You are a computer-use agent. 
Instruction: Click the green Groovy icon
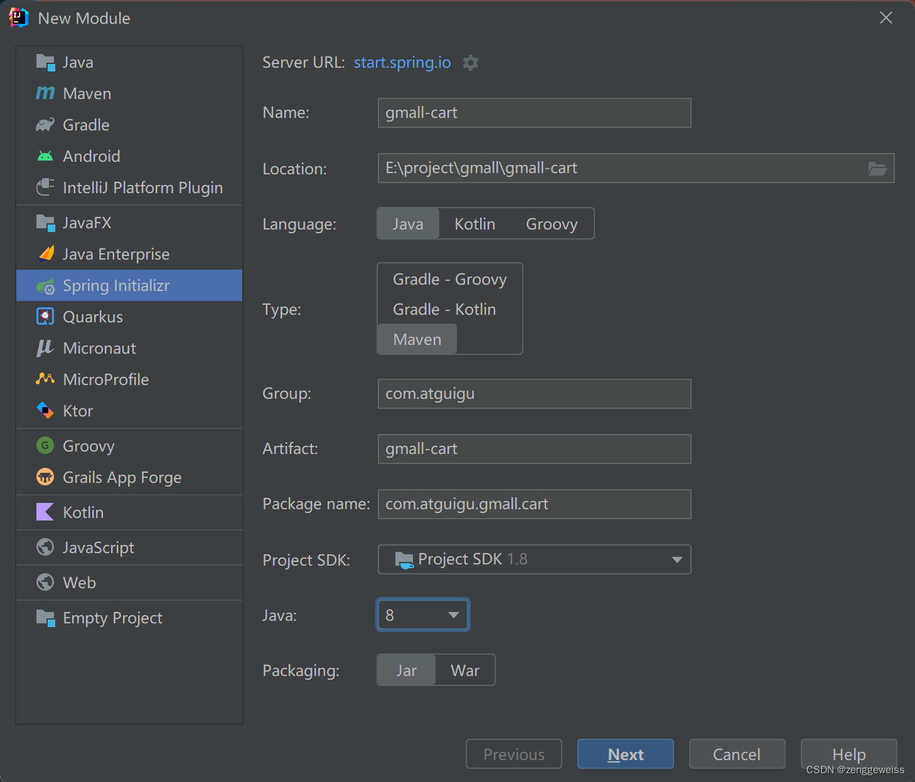coord(45,446)
